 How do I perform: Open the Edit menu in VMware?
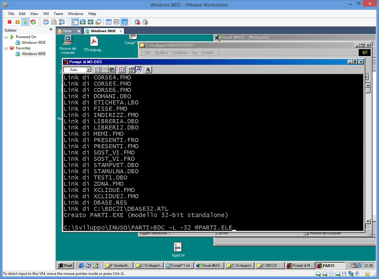(x=22, y=14)
